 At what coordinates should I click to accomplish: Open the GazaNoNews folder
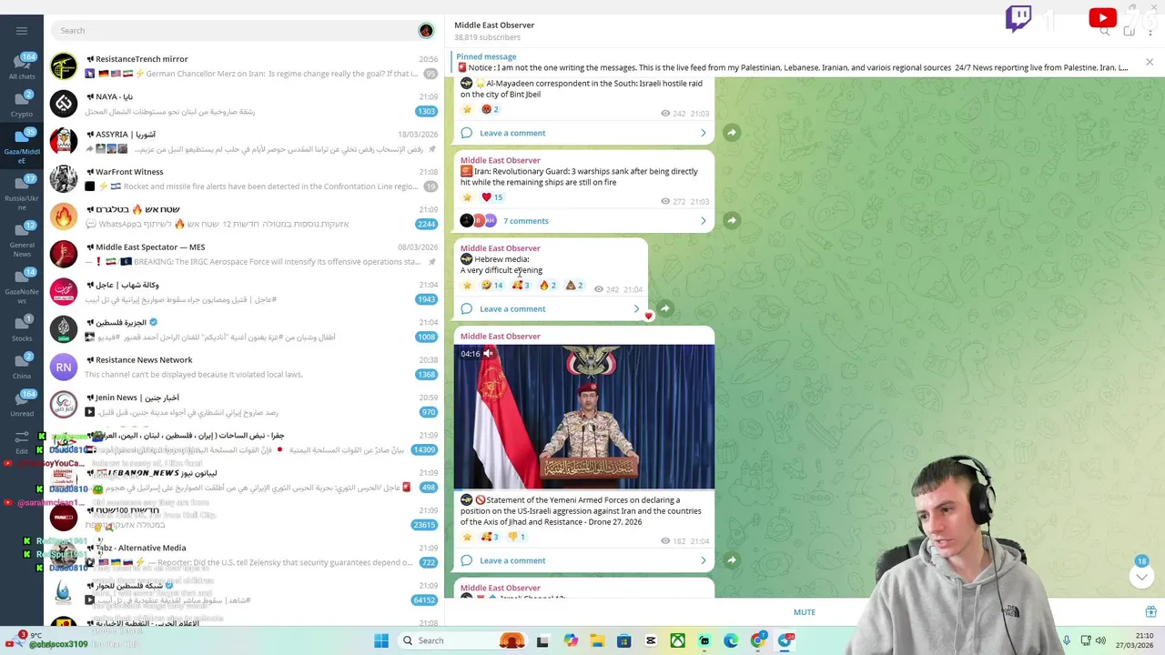22,286
